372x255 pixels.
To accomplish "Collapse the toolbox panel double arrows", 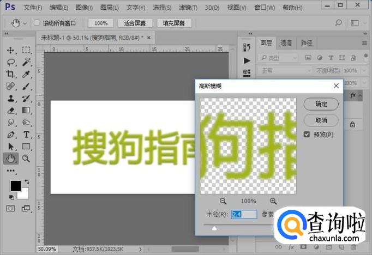I will 7,34.
